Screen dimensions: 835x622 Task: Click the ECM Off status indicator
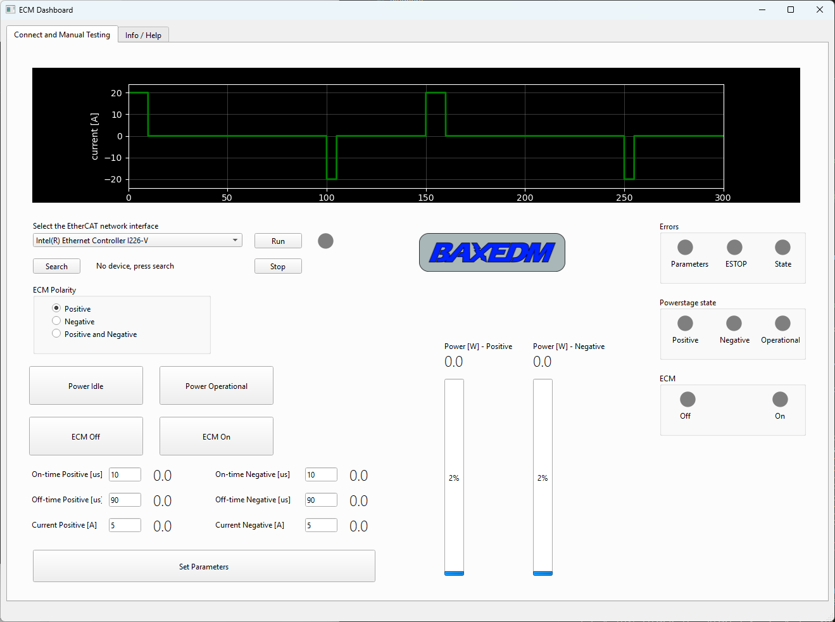[687, 399]
